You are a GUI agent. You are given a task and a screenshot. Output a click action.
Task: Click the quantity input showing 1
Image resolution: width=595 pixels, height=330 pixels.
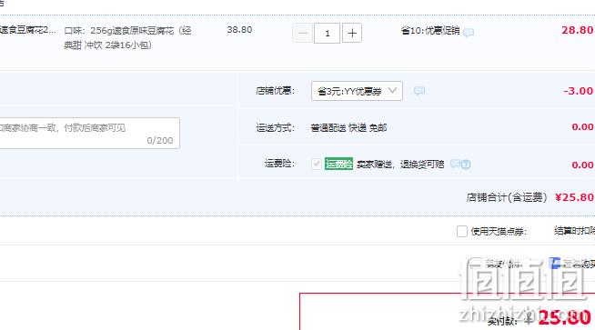tap(328, 33)
